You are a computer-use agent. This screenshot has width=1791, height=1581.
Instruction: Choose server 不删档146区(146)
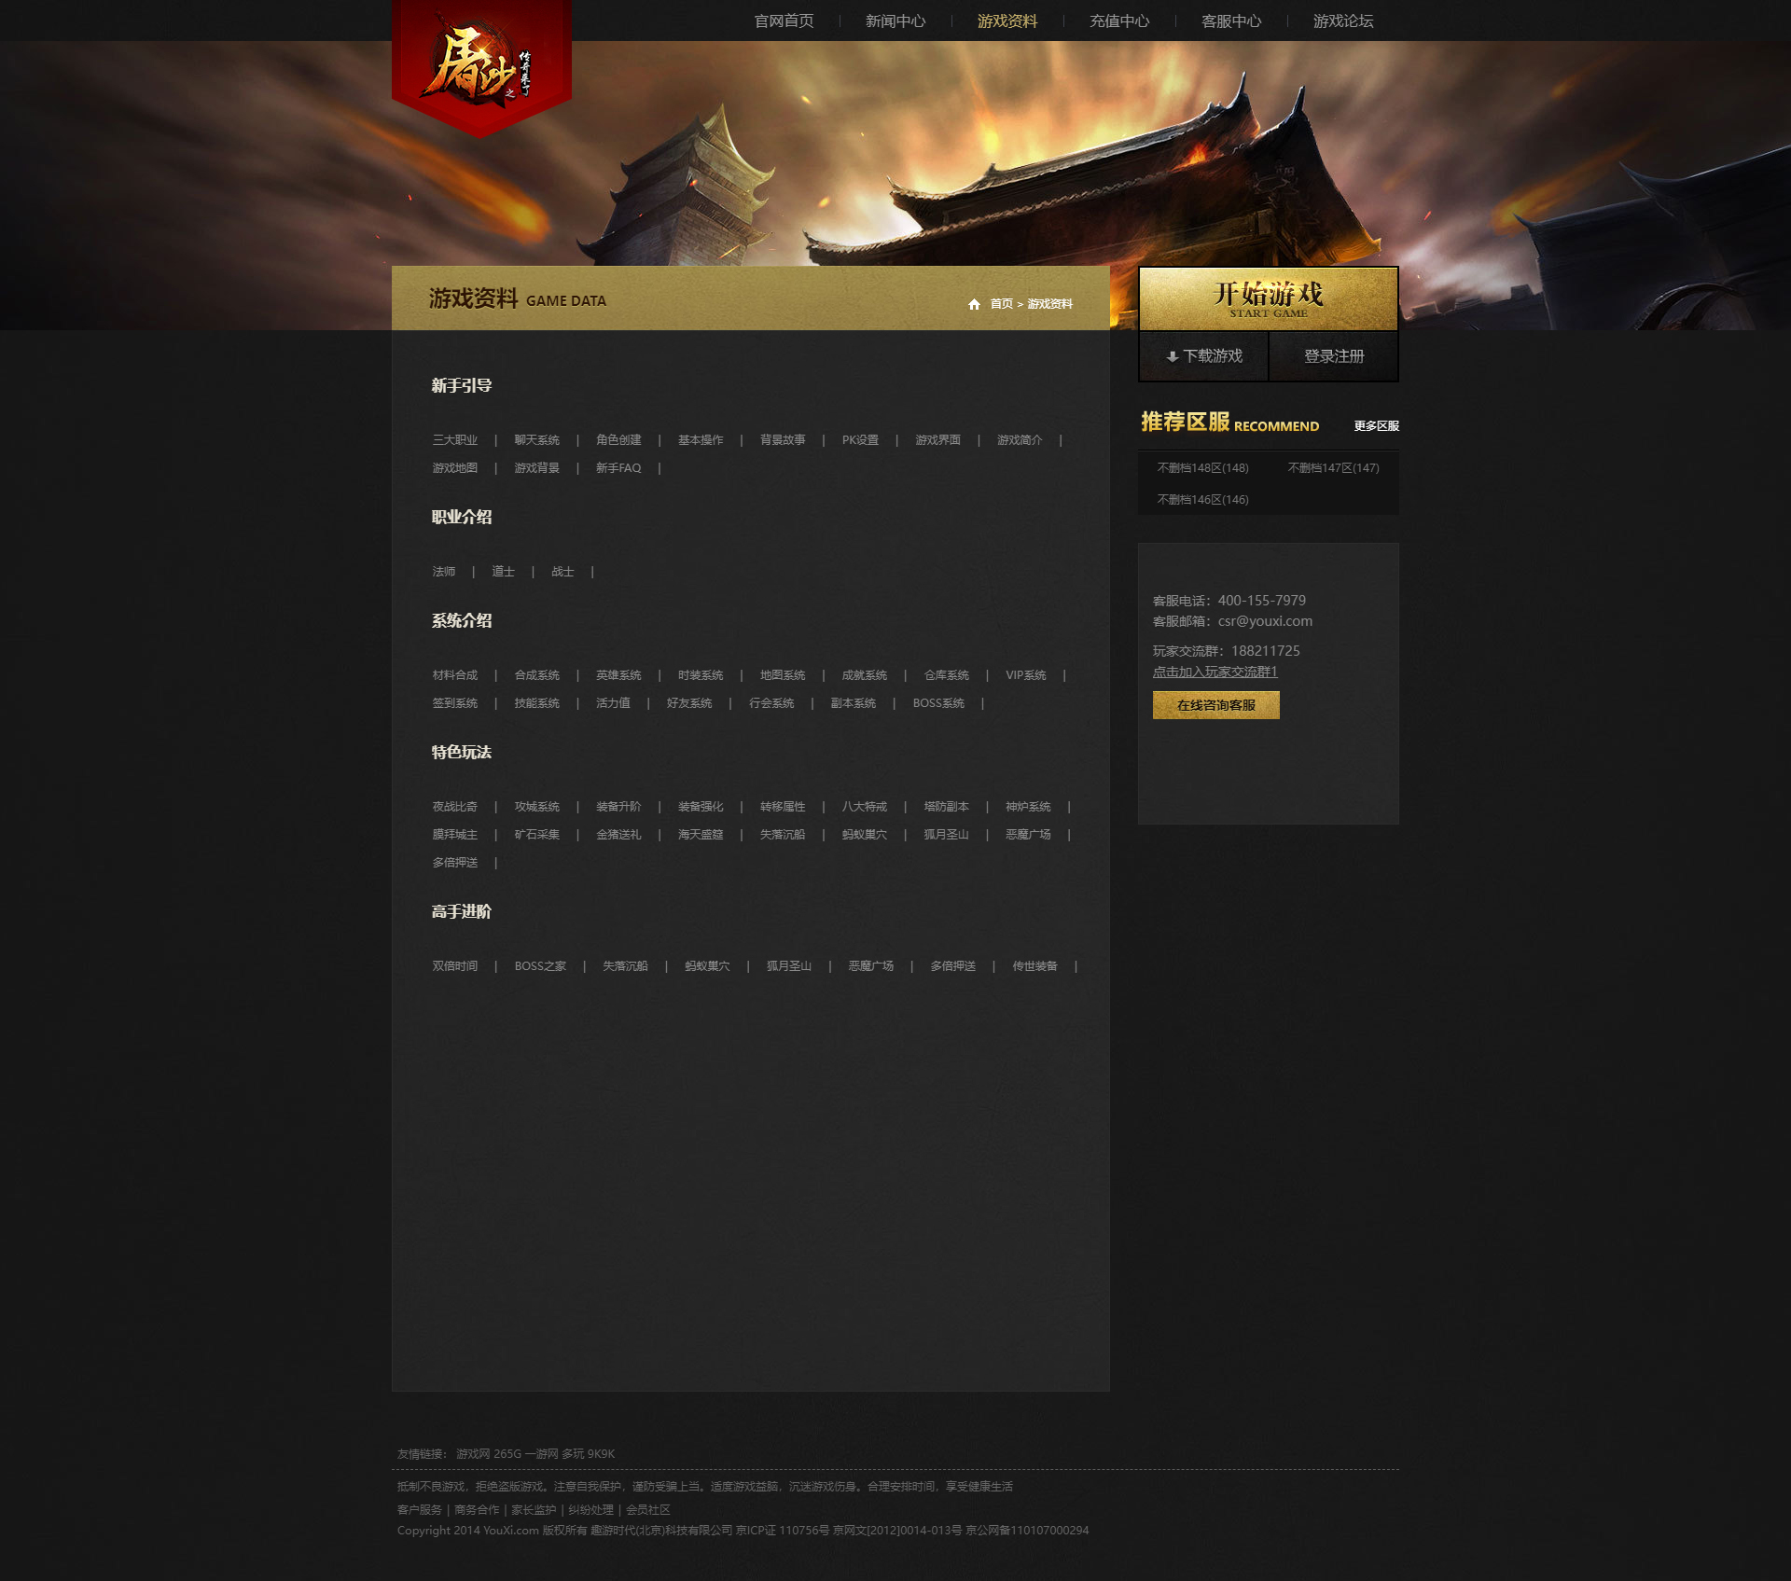(1202, 500)
